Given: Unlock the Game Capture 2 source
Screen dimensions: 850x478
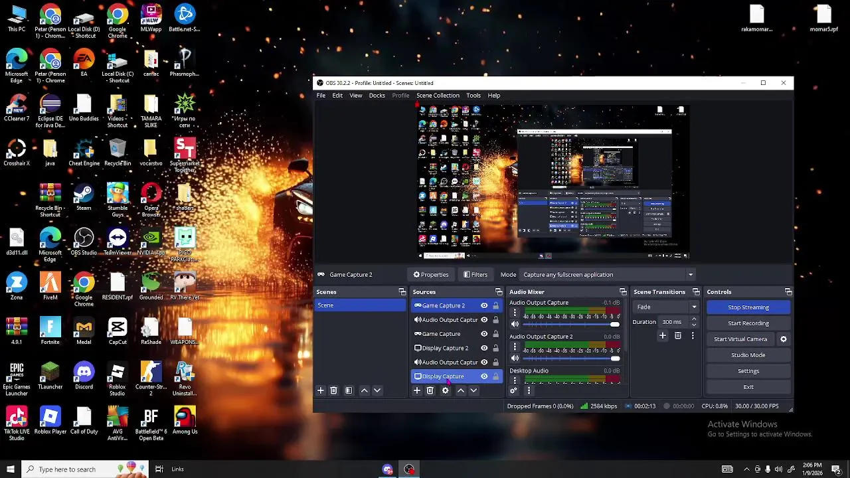Looking at the screenshot, I should coord(495,306).
